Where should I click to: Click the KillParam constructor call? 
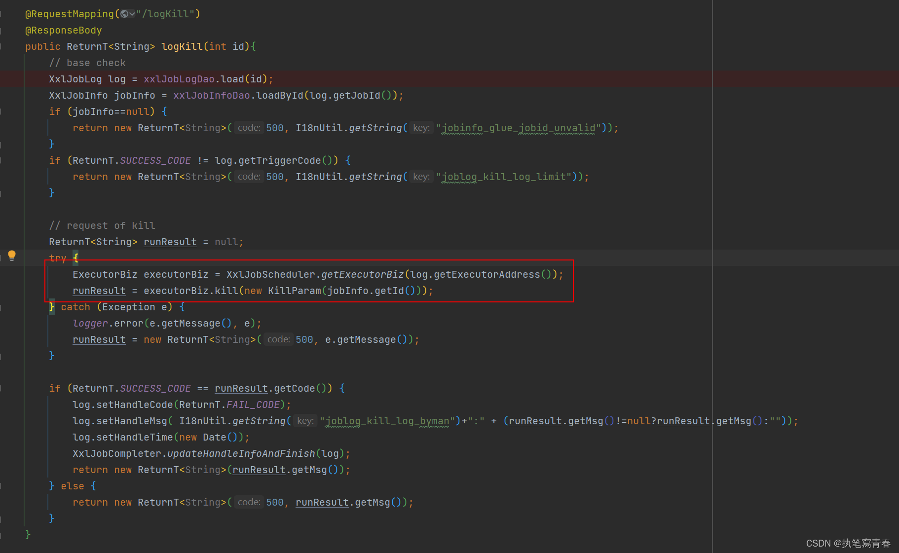(295, 291)
